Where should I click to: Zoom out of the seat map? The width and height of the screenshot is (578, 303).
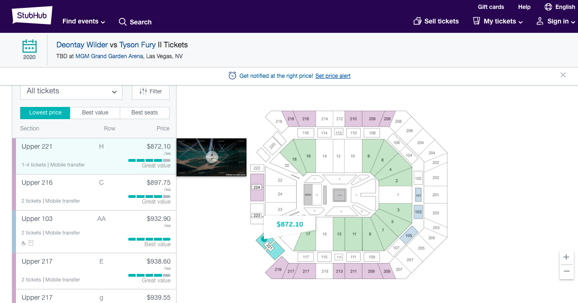[566, 271]
